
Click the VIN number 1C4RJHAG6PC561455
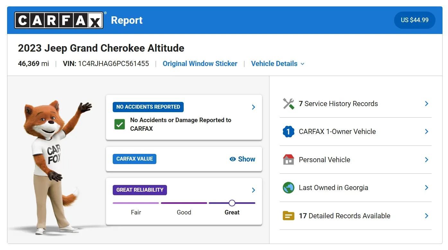(113, 63)
